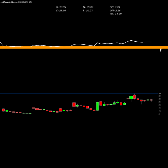The height and width of the screenshot is (168, 168).
Task: Click the price axis label '15'
Action: point(160,108)
